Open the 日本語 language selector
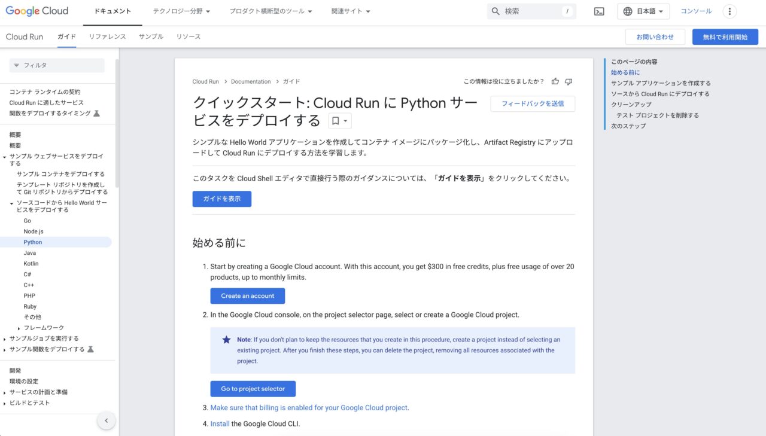Screen dimensions: 766x436 click(643, 11)
